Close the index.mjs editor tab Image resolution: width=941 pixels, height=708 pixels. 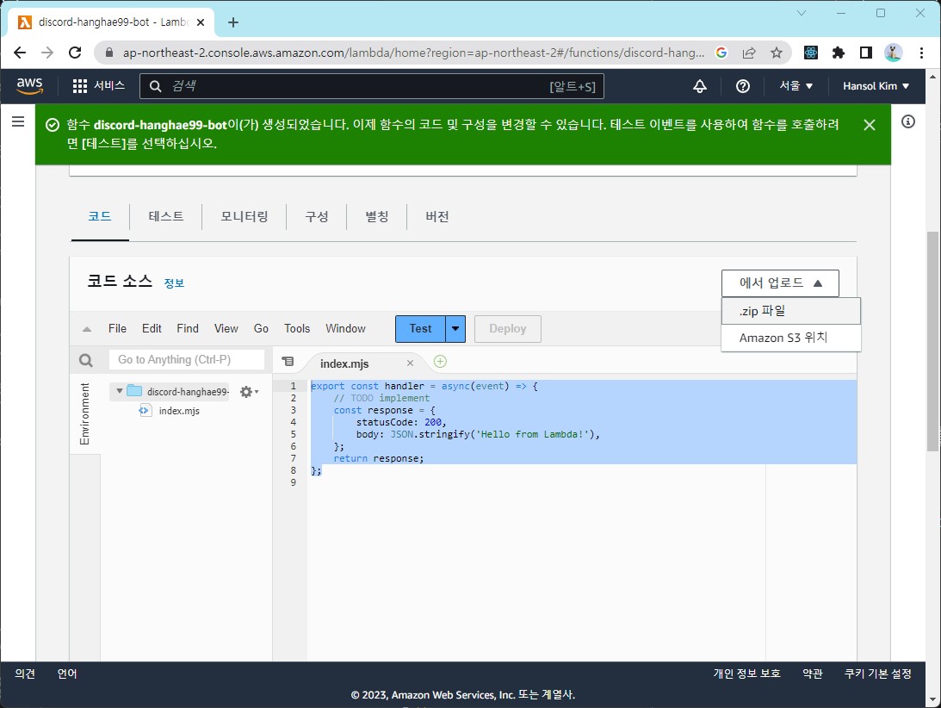(x=410, y=363)
